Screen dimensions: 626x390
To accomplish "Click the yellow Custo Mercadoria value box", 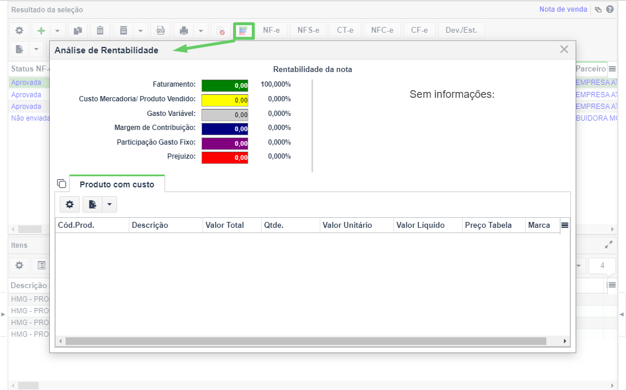I will pyautogui.click(x=225, y=100).
